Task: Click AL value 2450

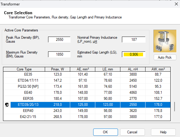Action: tap(133, 80)
